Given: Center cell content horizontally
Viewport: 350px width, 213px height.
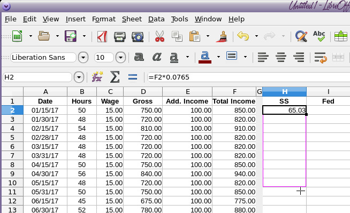Looking at the screenshot, I should [x=281, y=58].
